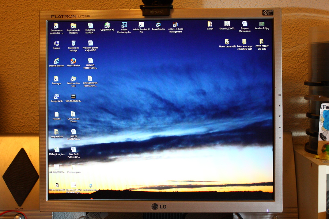Start PowerDirector from the desktop
The height and width of the screenshot is (219, 329).
158,26
